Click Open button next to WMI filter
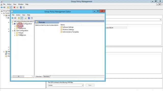This screenshot has width=163, height=91. coord(90,85)
